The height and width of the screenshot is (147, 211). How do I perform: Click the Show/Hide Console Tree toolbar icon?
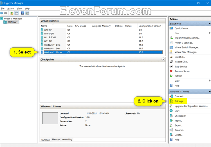click(x=17, y=13)
